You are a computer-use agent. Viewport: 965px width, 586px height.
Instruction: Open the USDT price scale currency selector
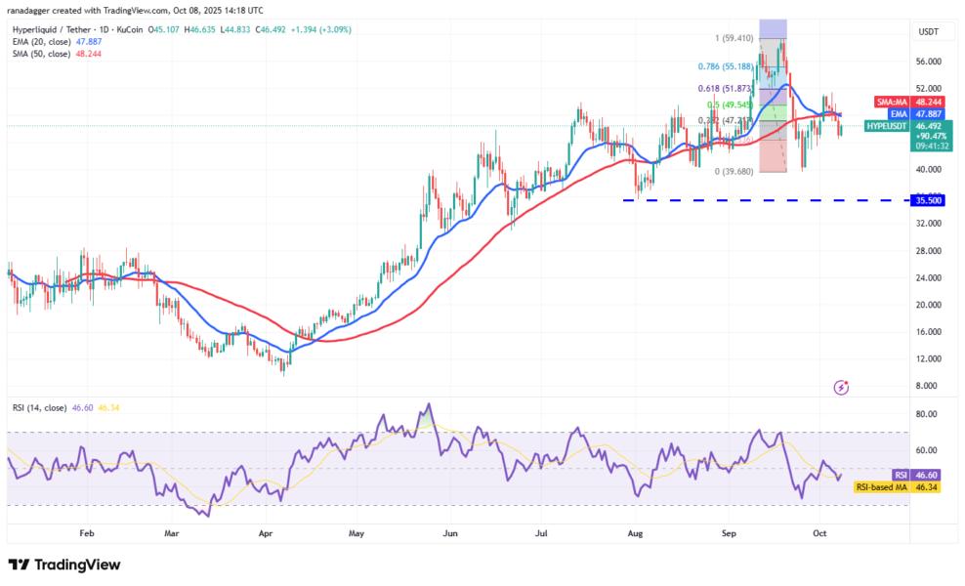click(928, 30)
